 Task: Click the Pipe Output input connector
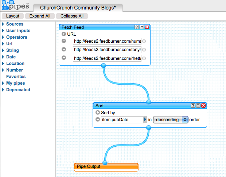pyautogui.click(x=105, y=163)
